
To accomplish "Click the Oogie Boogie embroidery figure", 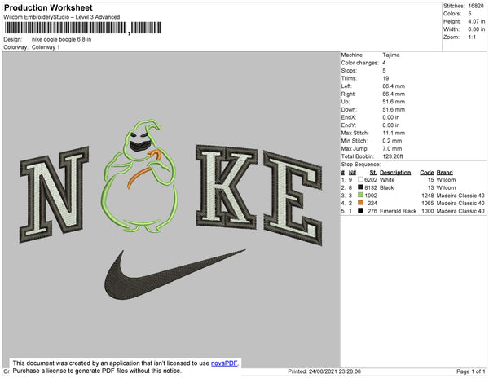I will point(139,176).
